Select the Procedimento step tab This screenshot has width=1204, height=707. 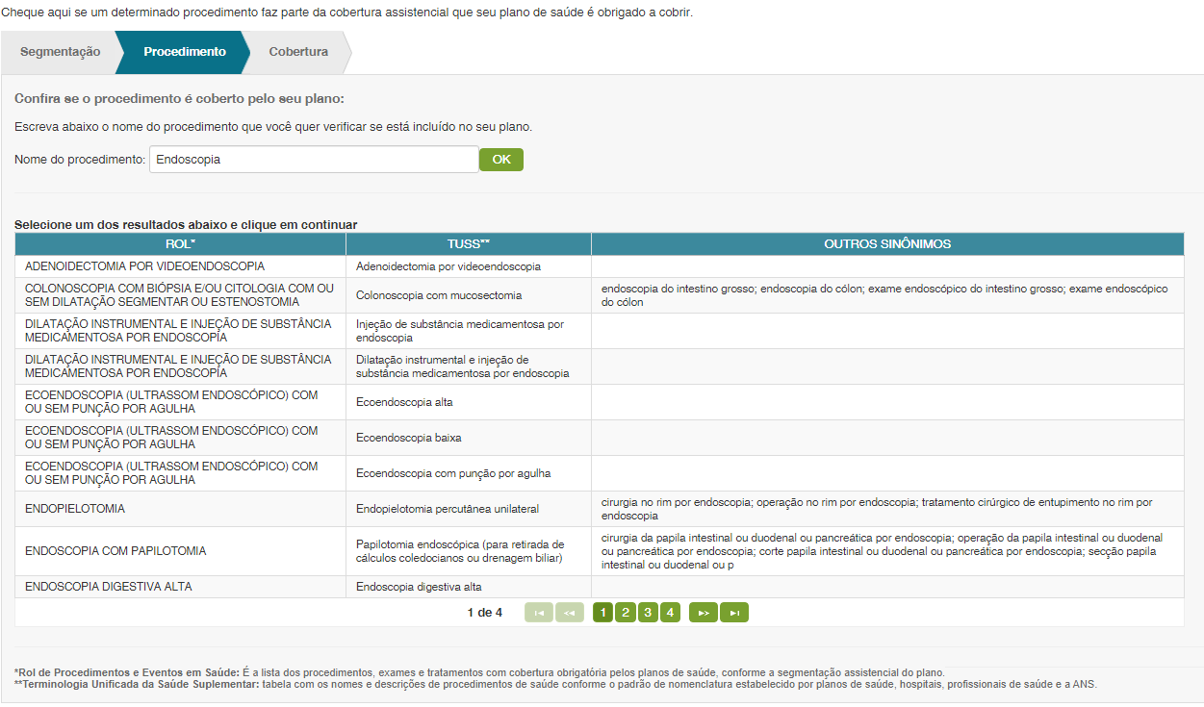tap(185, 52)
